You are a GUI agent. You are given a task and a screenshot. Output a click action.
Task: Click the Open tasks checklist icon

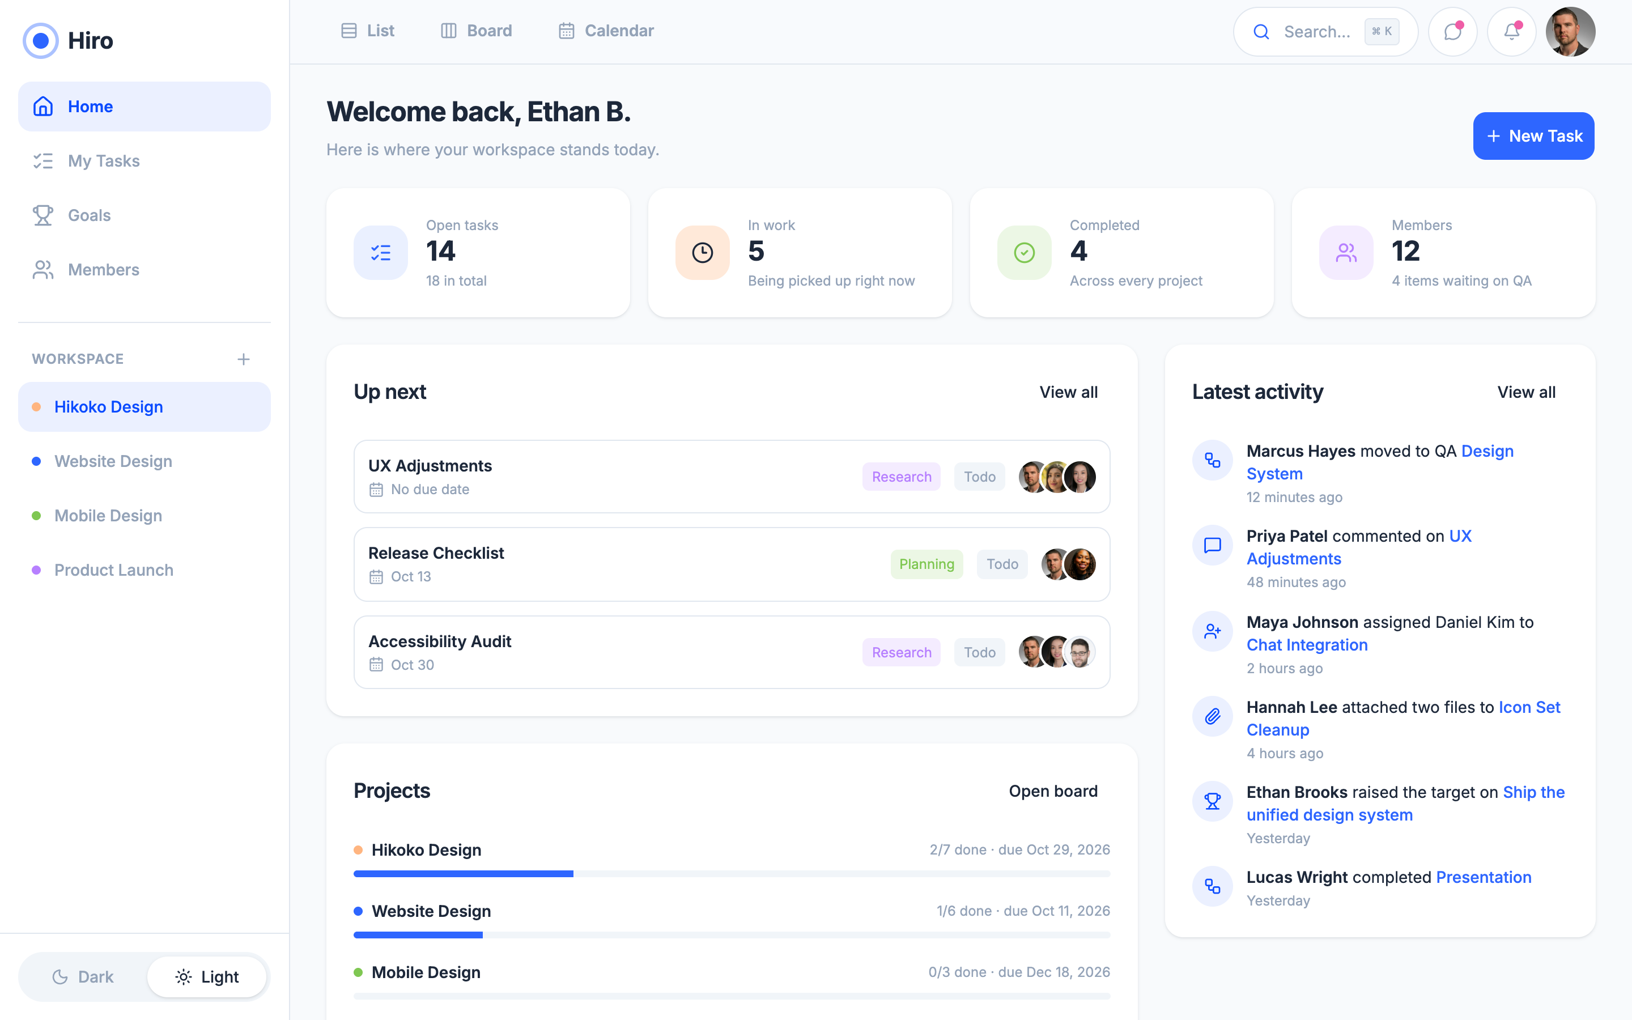381,253
